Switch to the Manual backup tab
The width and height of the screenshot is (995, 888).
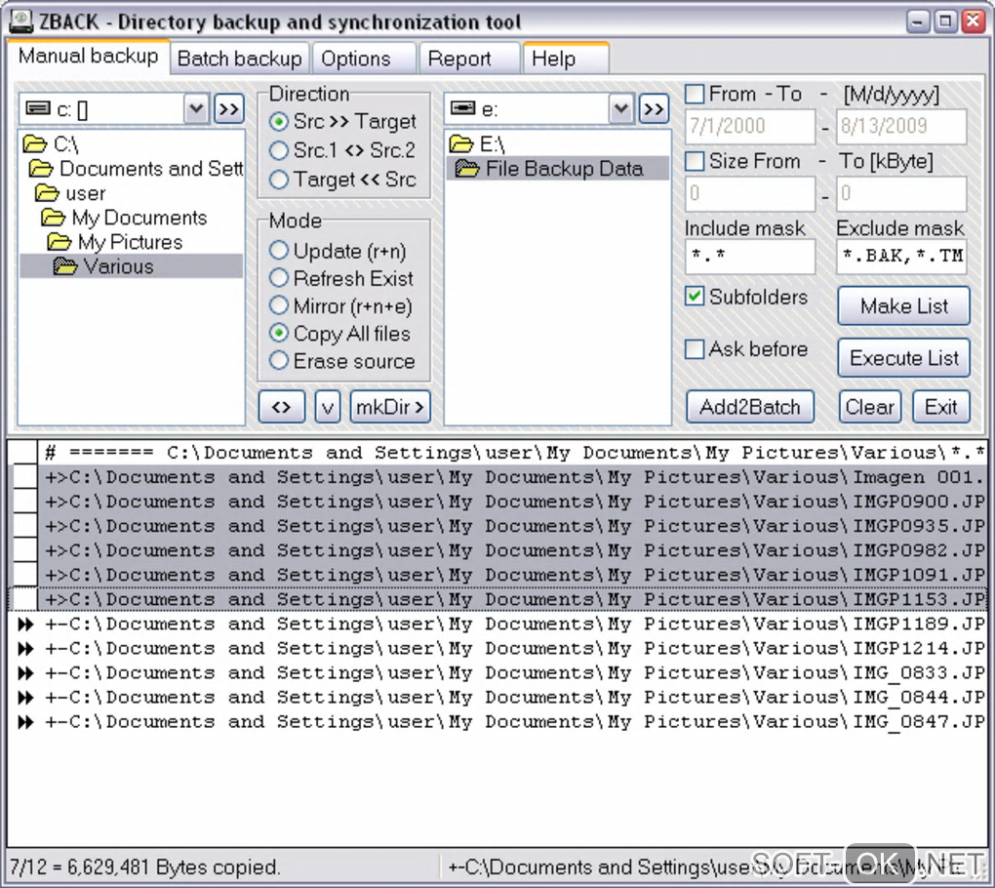click(88, 57)
